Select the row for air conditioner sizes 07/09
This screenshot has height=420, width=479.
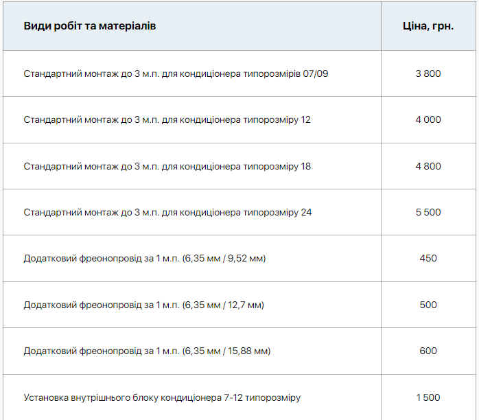point(176,73)
